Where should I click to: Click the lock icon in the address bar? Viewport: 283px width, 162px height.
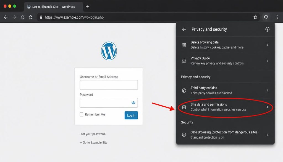pos(41,17)
